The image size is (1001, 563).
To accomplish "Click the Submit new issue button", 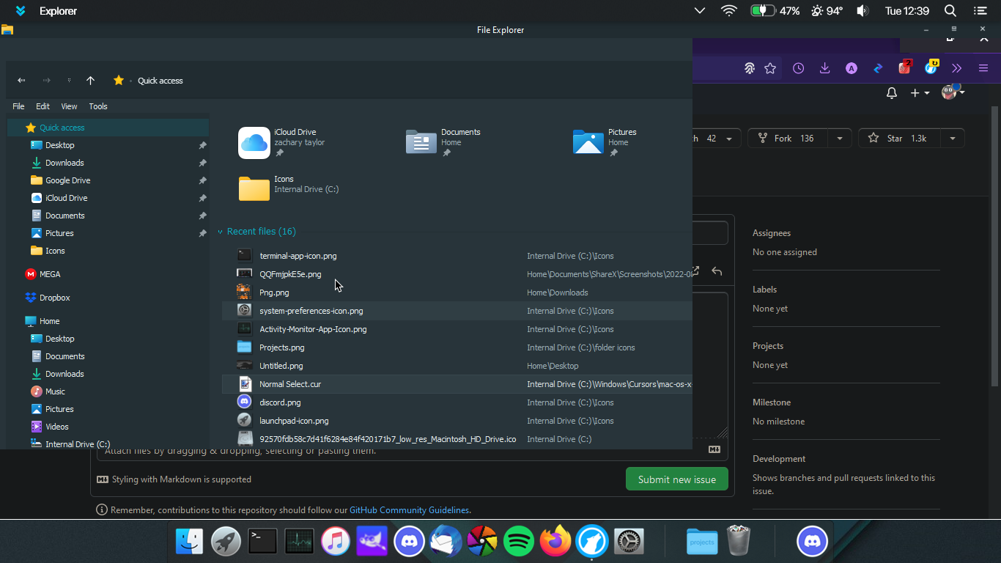I will tap(676, 479).
